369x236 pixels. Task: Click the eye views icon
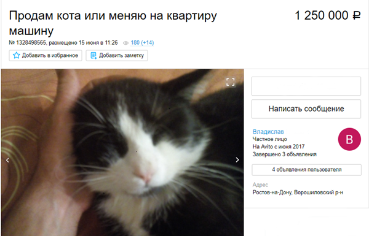[125, 43]
